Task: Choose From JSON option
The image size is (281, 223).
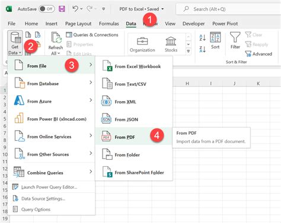Action: (134, 119)
